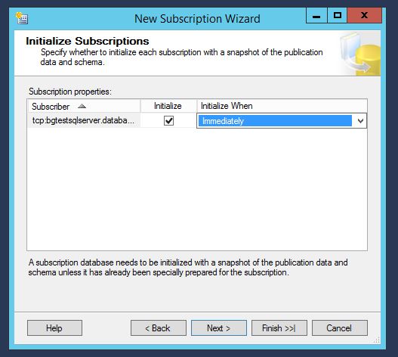Click the wizard icon in title bar
The image size is (398, 357).
pos(22,18)
